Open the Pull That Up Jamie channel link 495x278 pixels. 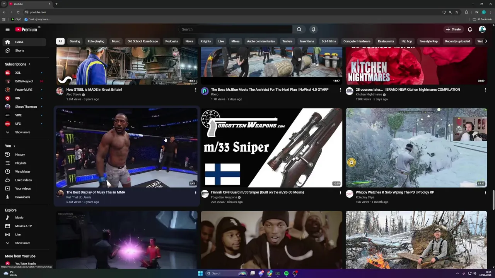coord(79,197)
